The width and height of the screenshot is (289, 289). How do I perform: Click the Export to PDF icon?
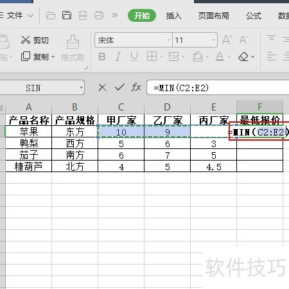[83, 15]
